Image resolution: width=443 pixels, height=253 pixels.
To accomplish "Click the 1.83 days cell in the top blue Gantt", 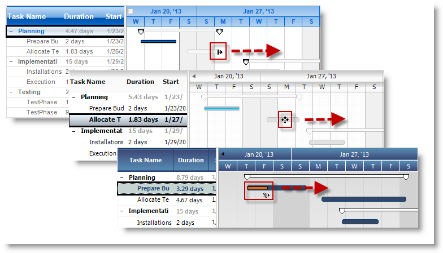I will click(79, 52).
